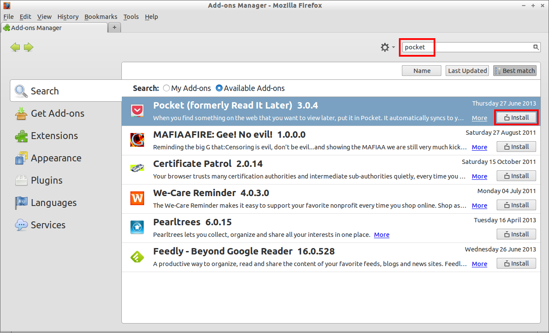
Task: Click the Pearltrees add-on icon
Action: tap(137, 227)
